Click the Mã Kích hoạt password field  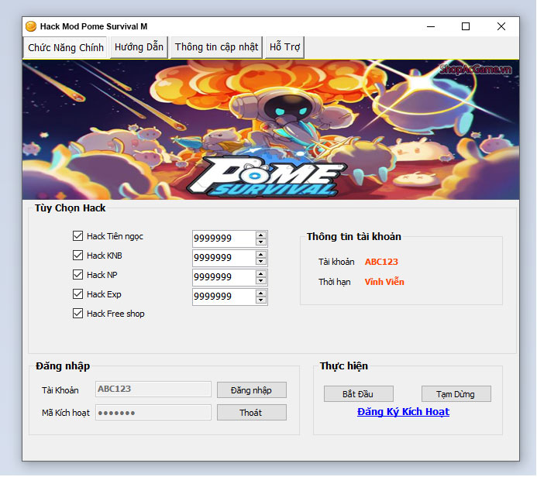click(x=153, y=413)
